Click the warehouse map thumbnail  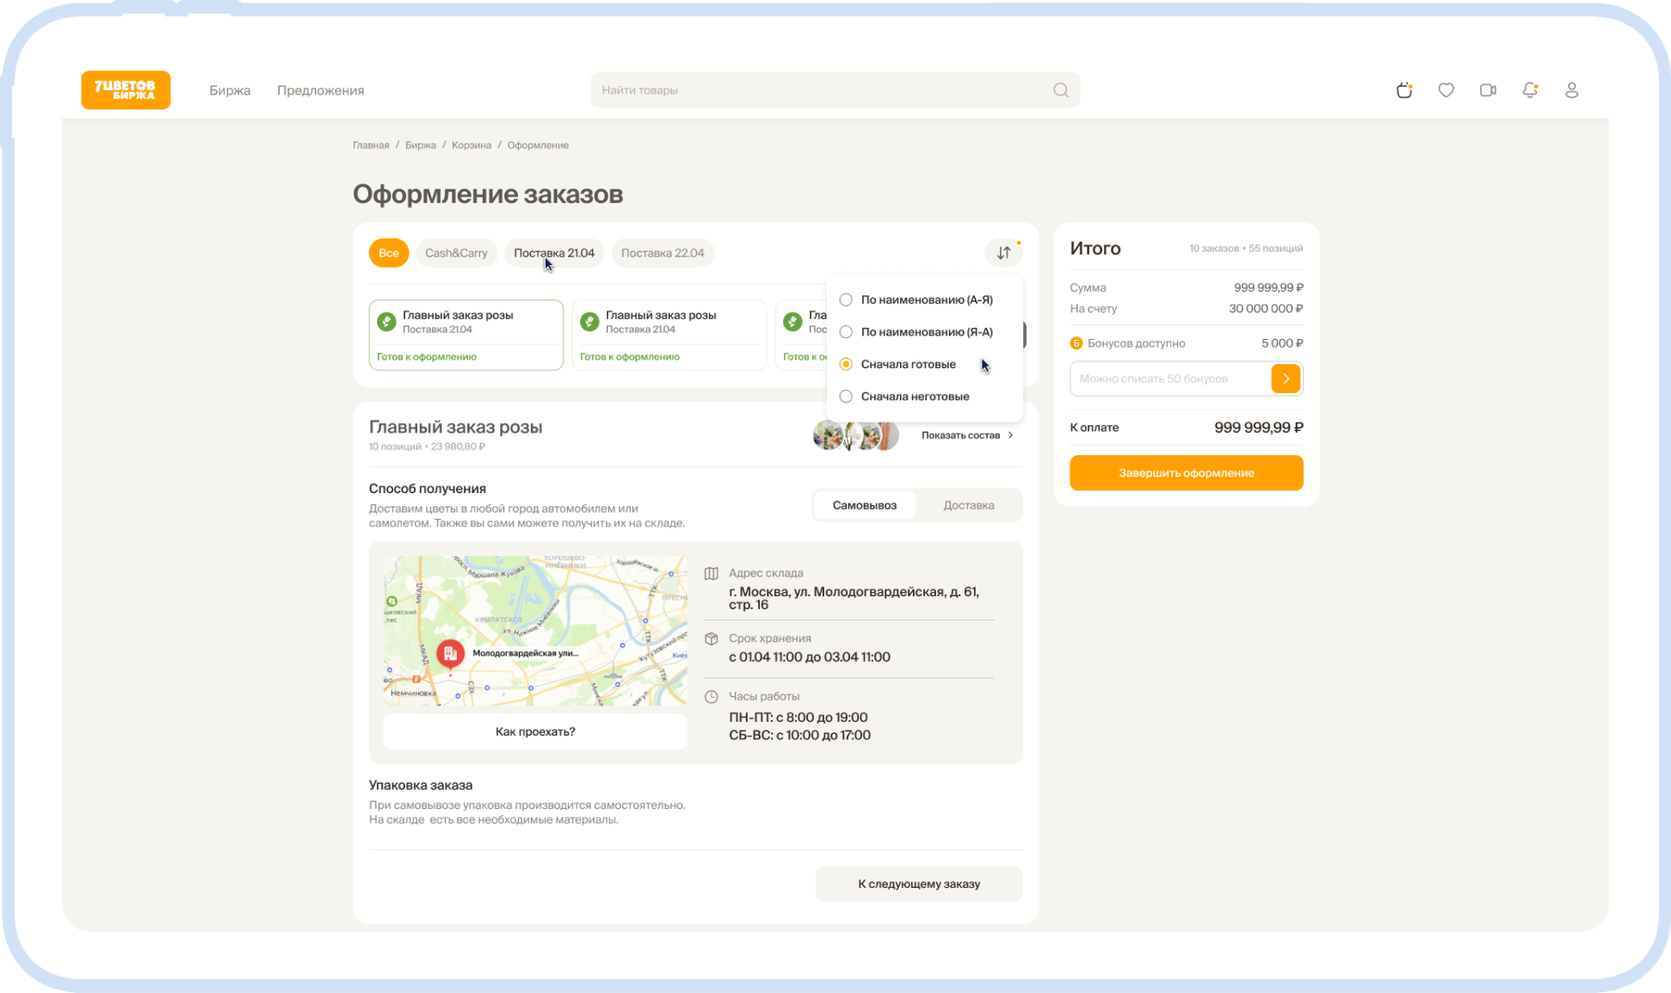[534, 630]
